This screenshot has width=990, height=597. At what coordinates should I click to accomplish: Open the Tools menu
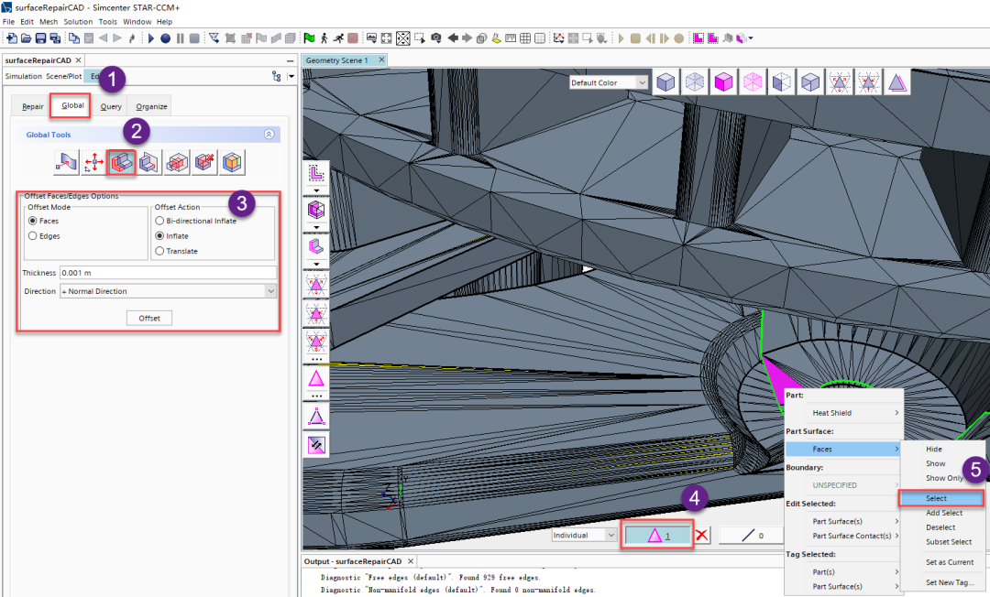[x=108, y=21]
